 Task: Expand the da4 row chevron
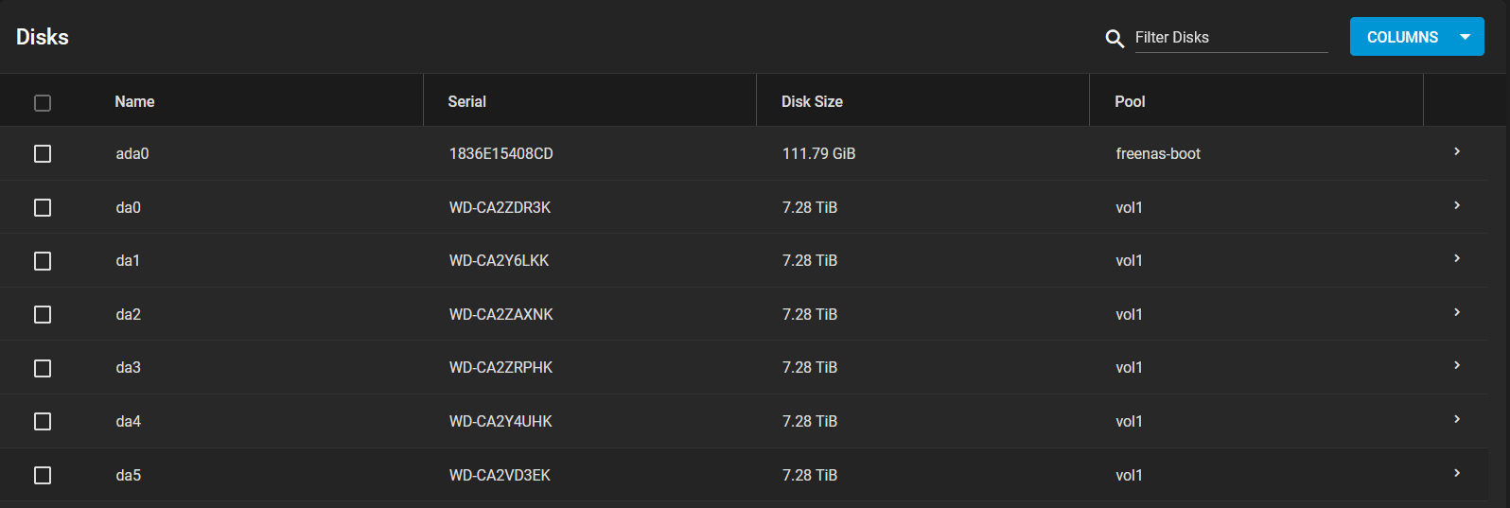coord(1457,419)
